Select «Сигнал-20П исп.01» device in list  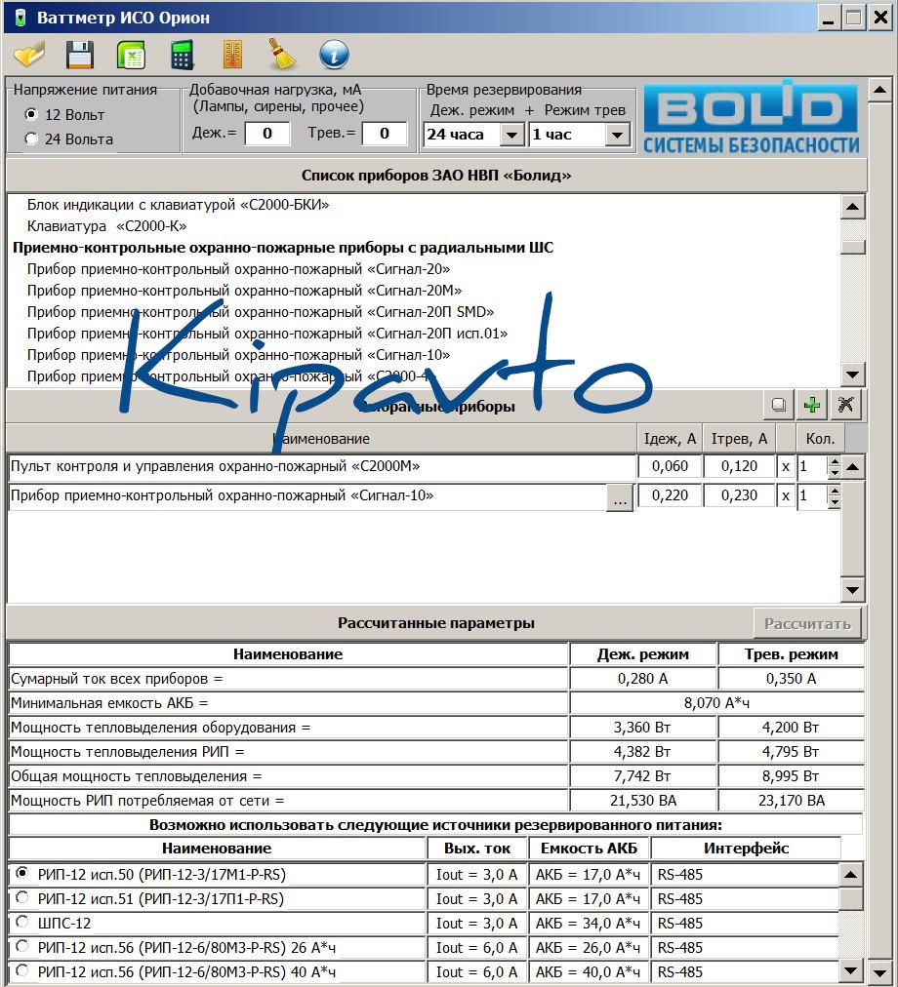click(267, 333)
